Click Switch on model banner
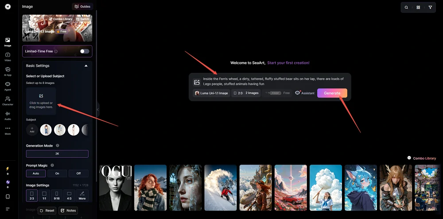The width and height of the screenshot is (443, 219). coord(82,19)
